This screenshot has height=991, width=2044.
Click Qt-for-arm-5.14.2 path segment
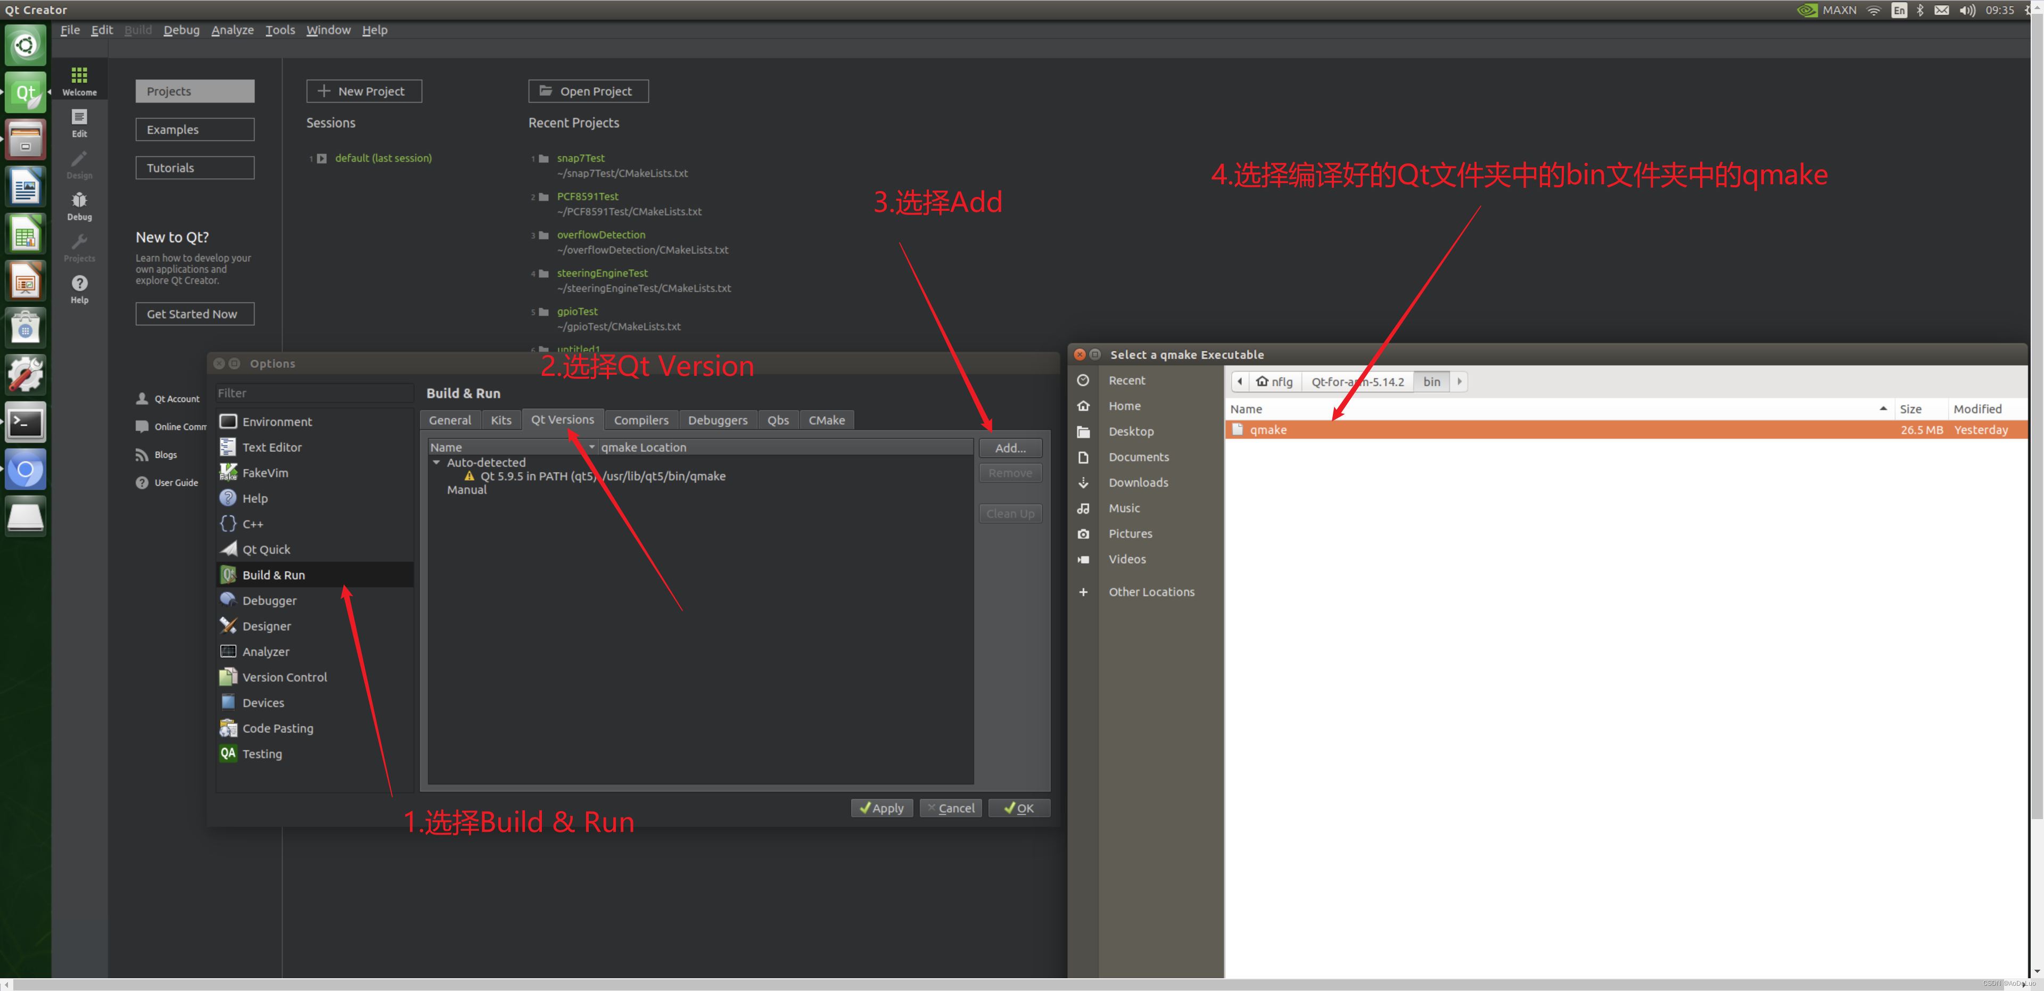[x=1358, y=381]
